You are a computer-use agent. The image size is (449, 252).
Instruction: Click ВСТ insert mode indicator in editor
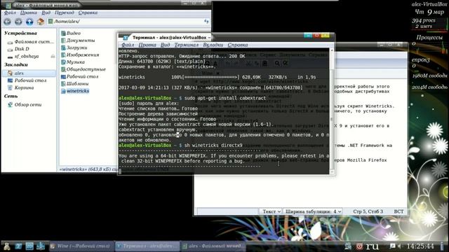click(398, 211)
